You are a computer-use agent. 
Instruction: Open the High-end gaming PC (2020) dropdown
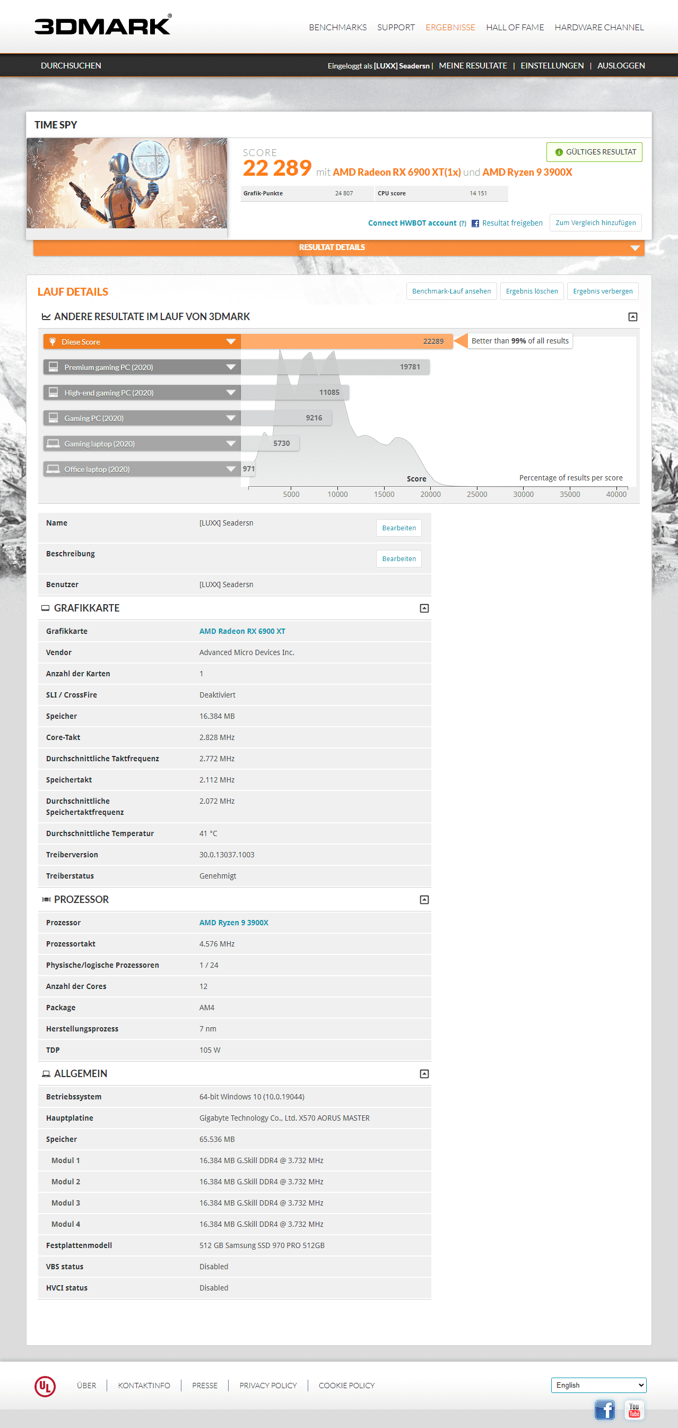click(231, 392)
